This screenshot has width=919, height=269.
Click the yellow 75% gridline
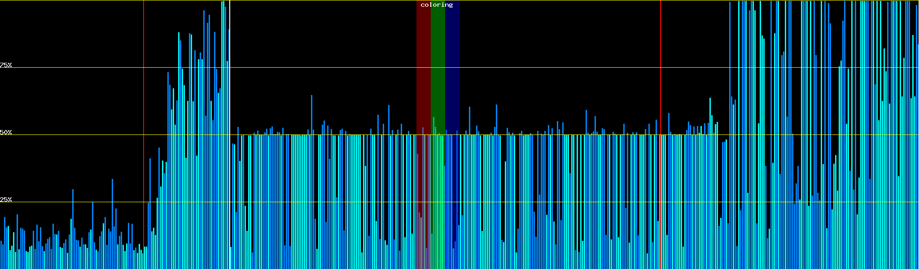(x=538, y=68)
